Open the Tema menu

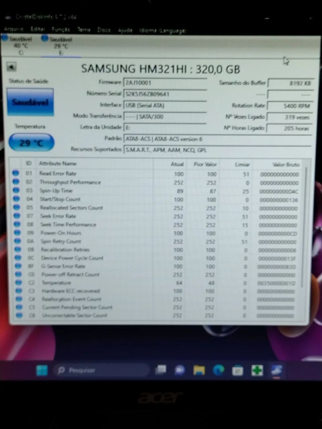[84, 29]
